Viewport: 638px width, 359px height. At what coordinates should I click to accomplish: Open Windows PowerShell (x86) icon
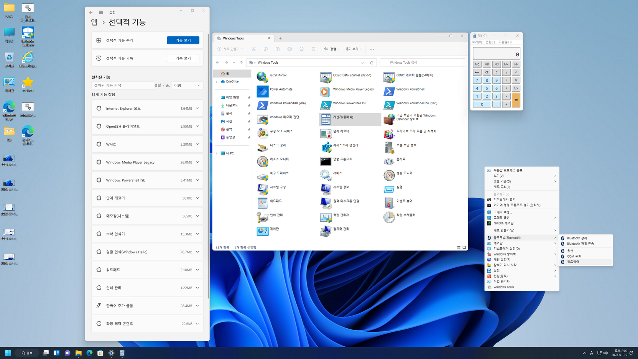point(263,105)
